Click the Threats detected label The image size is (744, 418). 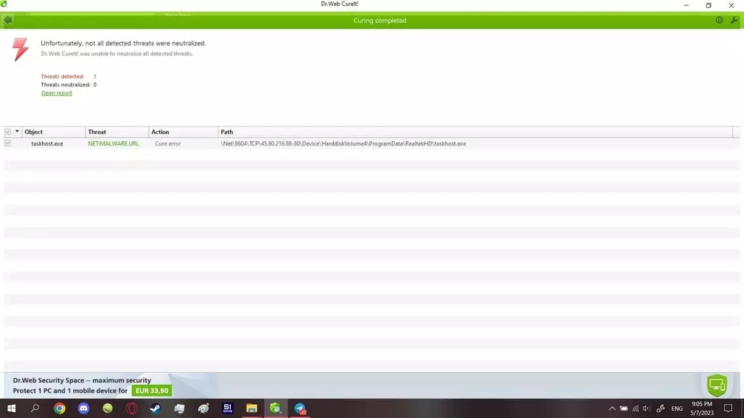pos(62,76)
